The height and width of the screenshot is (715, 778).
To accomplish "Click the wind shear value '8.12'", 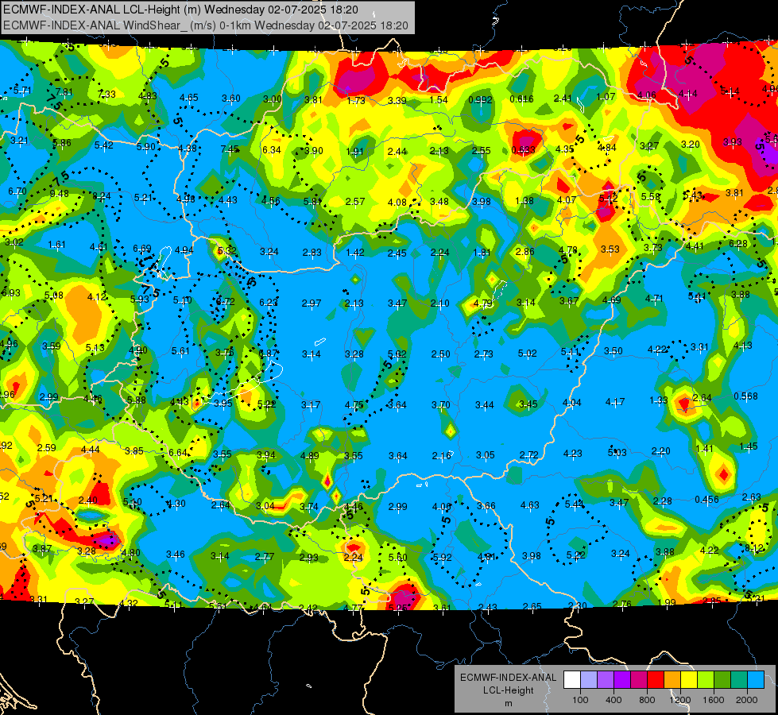I will click(754, 548).
